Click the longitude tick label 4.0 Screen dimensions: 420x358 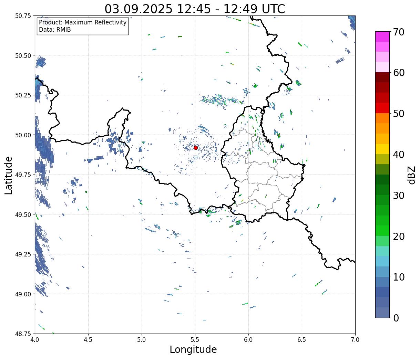click(x=35, y=339)
